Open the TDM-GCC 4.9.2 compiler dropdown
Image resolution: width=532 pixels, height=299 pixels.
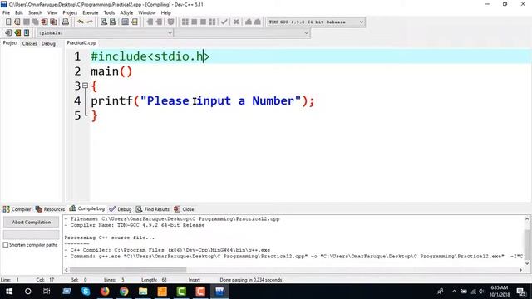pyautogui.click(x=316, y=22)
